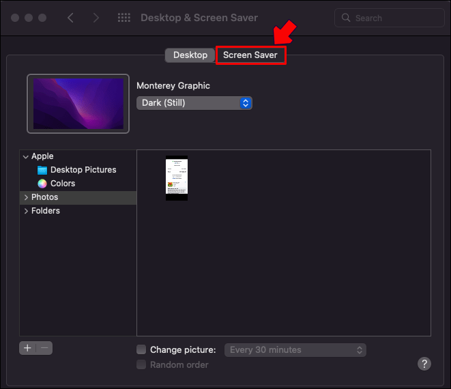Select the Photos row
Screen dimensions: 451x389
[x=78, y=197]
